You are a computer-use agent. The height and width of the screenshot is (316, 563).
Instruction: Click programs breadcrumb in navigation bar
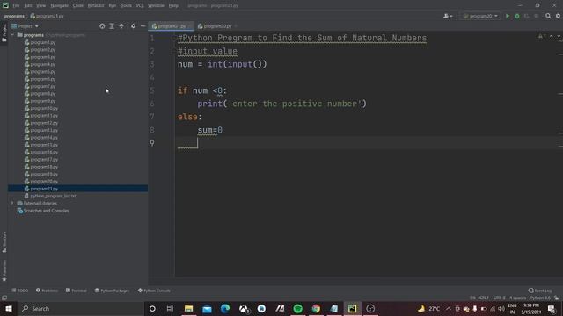point(14,16)
